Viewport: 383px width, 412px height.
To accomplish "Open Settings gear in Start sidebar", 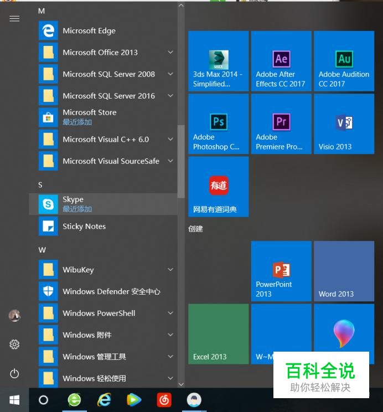I will pyautogui.click(x=14, y=344).
